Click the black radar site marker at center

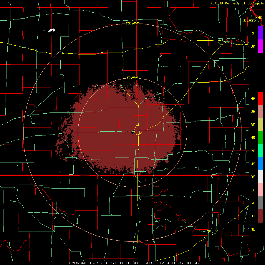pos(132,132)
